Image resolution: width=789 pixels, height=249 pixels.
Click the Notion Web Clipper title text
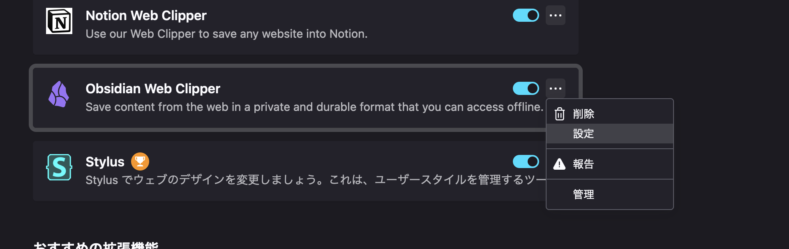coord(146,15)
